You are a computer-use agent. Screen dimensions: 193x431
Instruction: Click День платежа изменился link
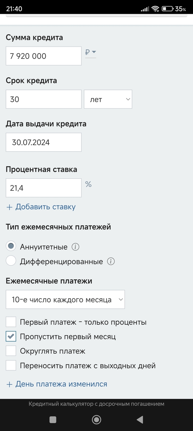tap(57, 384)
